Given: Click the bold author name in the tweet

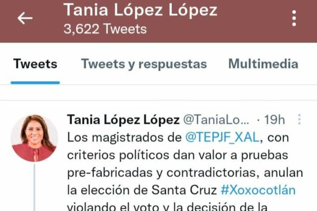Looking at the screenshot, I should 123,120.
